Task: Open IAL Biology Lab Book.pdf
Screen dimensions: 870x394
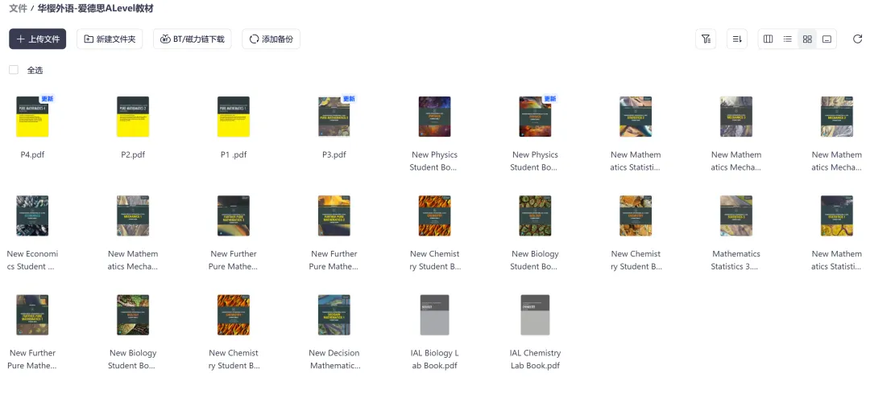Action: point(434,314)
